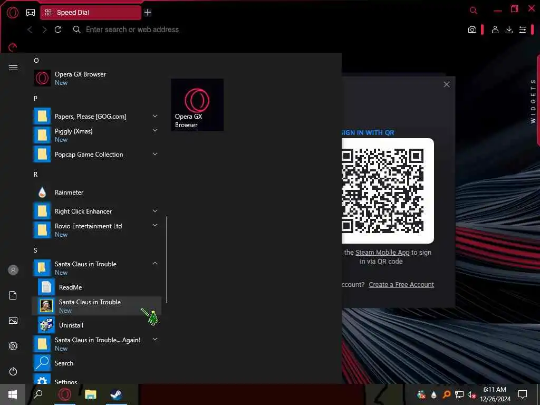Click the orange magnifier tray icon

(446, 394)
